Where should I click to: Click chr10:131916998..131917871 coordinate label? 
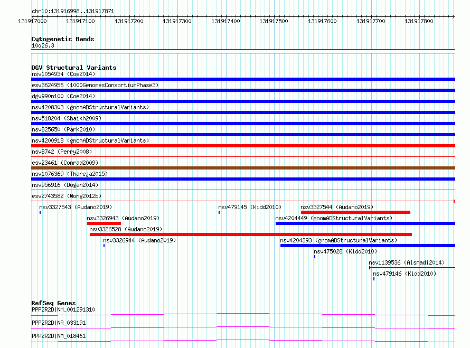click(x=73, y=12)
